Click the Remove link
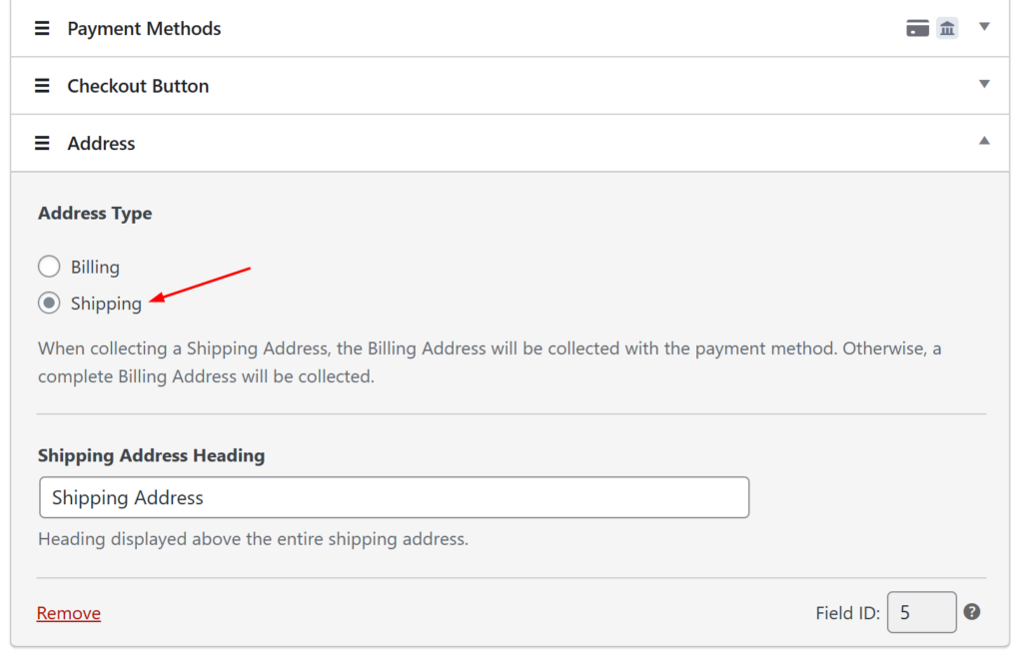 tap(69, 613)
